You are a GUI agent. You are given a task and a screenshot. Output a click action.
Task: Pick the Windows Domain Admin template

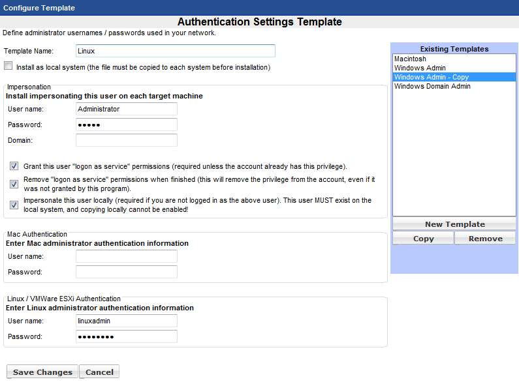tap(432, 86)
